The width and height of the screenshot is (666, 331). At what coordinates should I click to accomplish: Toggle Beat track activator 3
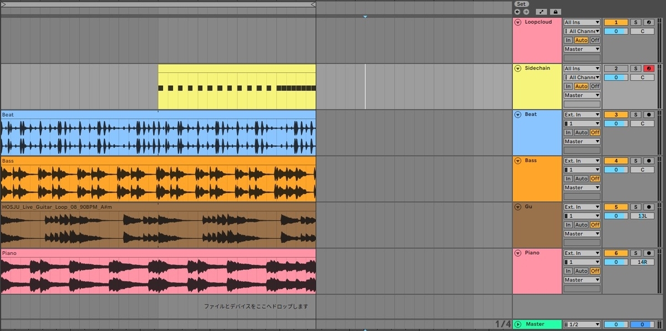tap(616, 114)
